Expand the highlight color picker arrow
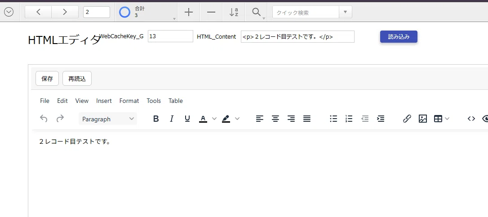 click(x=237, y=119)
